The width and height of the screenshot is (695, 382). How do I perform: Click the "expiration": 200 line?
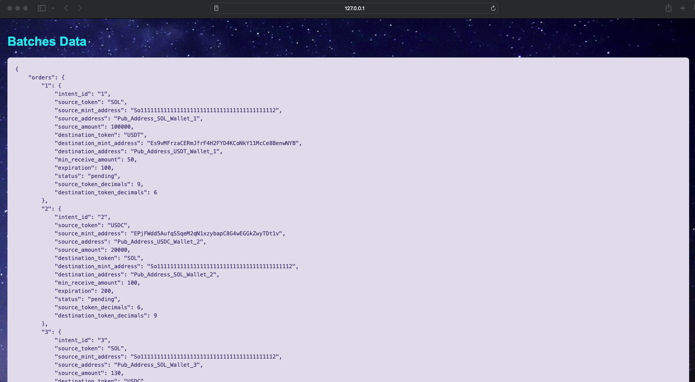pyautogui.click(x=84, y=291)
